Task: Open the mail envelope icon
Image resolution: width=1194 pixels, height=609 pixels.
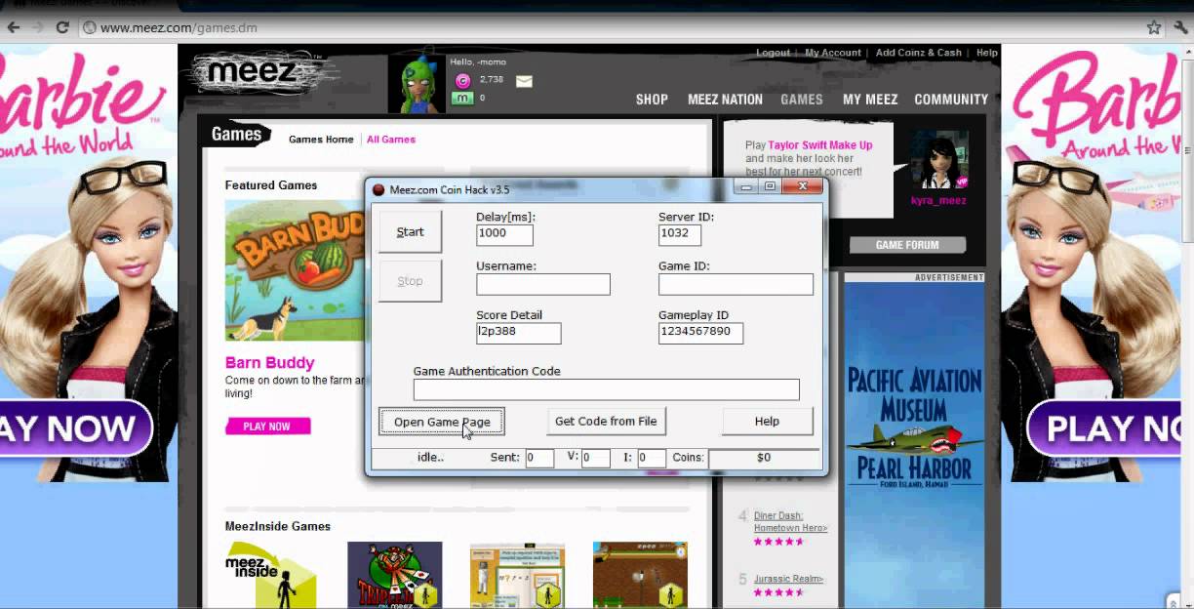Action: [x=524, y=81]
